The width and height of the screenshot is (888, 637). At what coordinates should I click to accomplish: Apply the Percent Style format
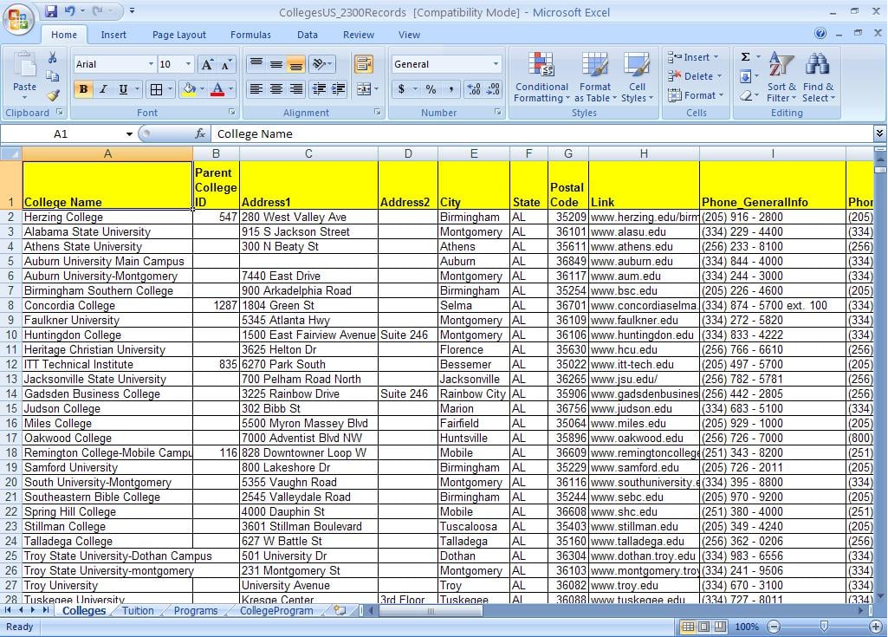click(x=431, y=89)
